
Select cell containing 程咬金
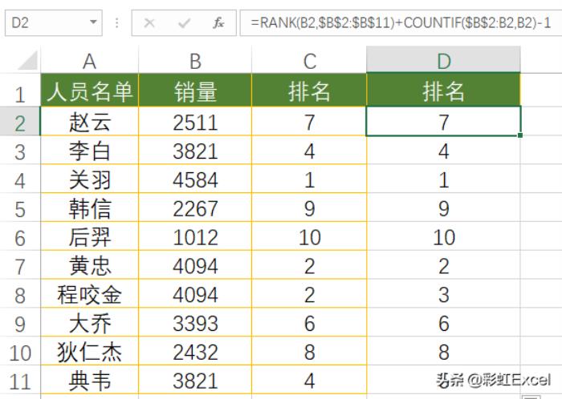(x=89, y=295)
